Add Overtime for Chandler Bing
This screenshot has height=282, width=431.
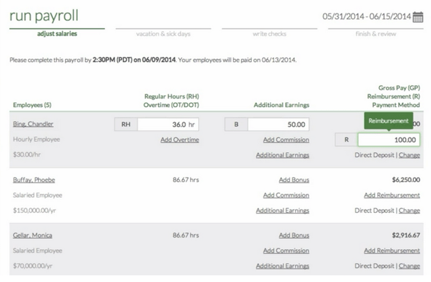tap(180, 140)
